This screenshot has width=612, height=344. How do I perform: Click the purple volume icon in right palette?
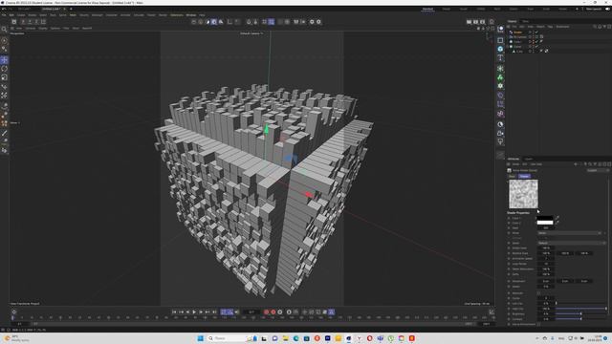[500, 96]
